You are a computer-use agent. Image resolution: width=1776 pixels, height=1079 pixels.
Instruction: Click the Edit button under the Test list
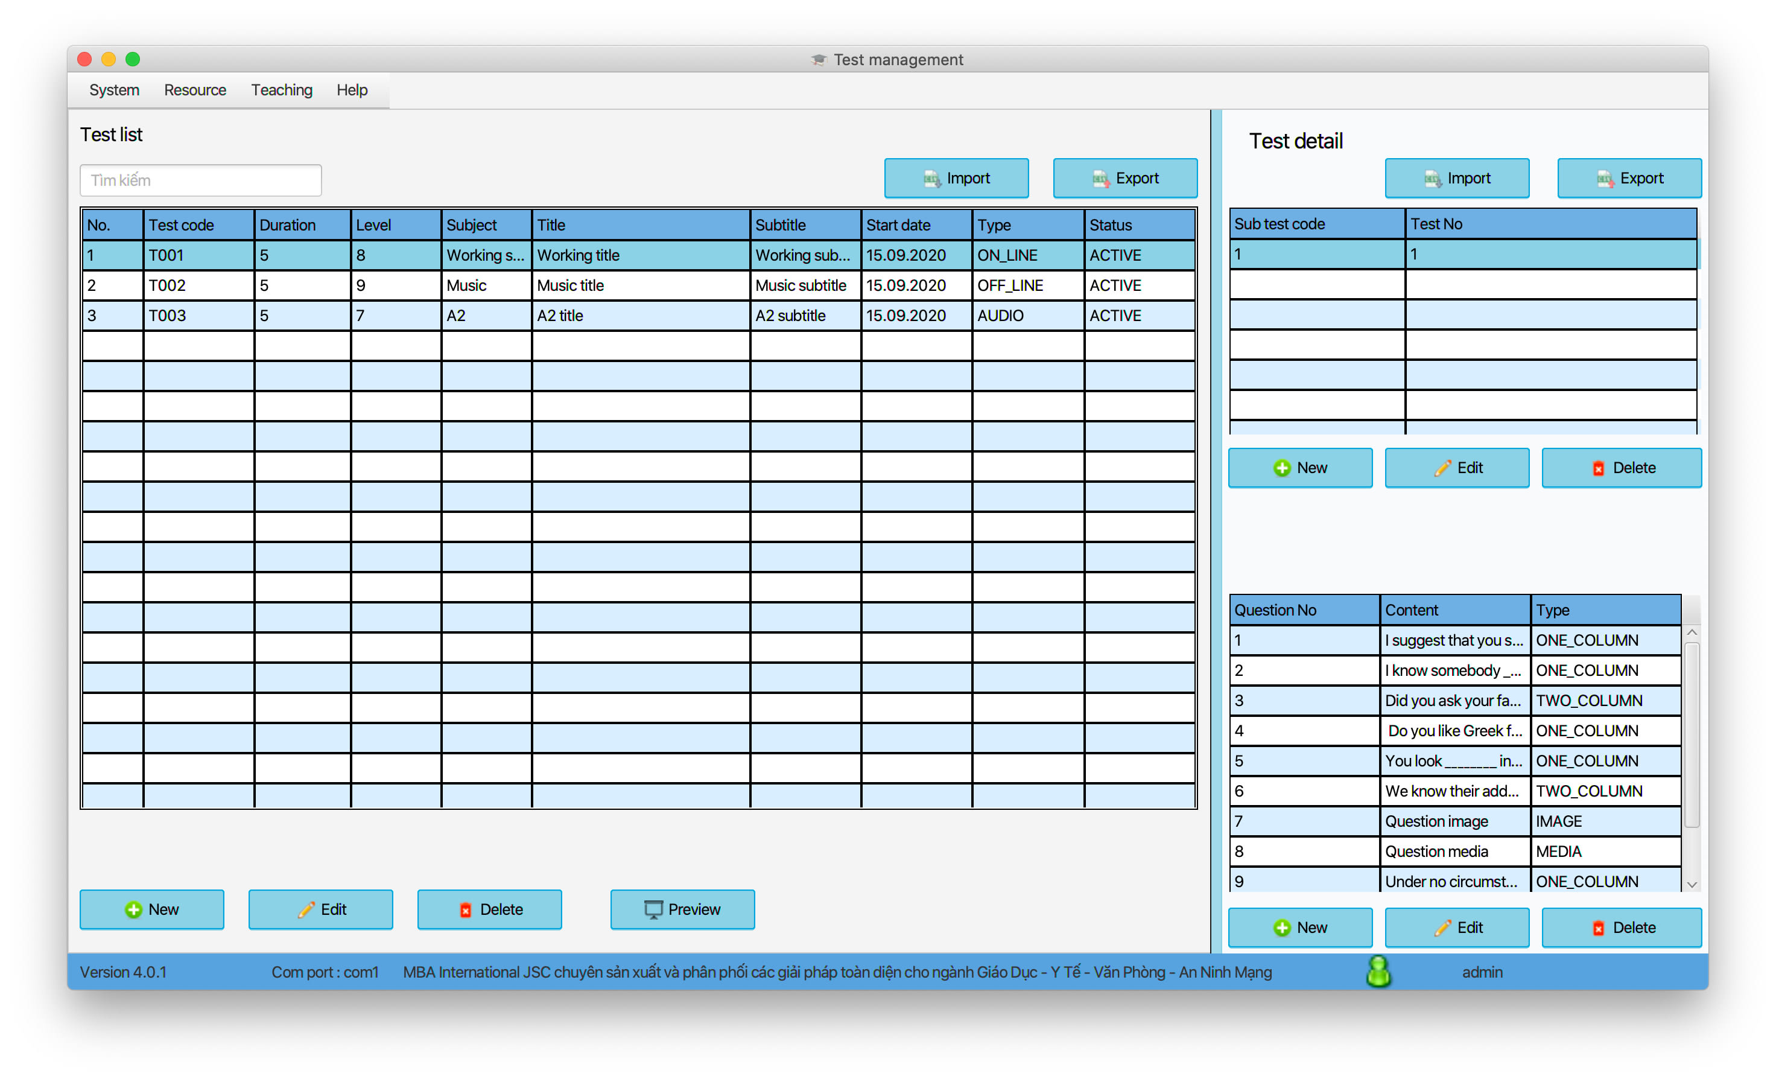[x=320, y=909]
